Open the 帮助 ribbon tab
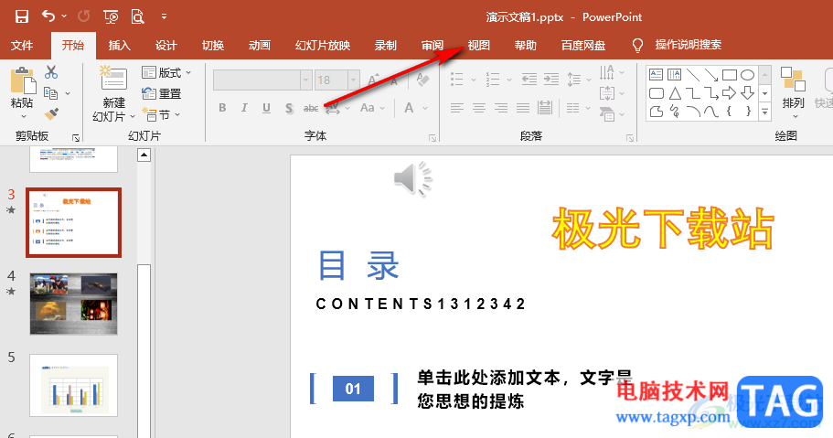The width and height of the screenshot is (833, 438). tap(526, 46)
